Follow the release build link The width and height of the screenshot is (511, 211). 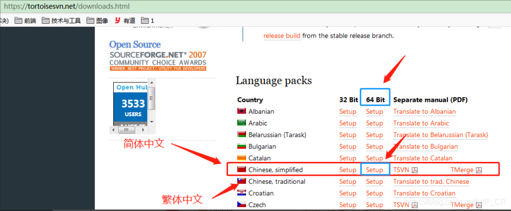coord(282,35)
